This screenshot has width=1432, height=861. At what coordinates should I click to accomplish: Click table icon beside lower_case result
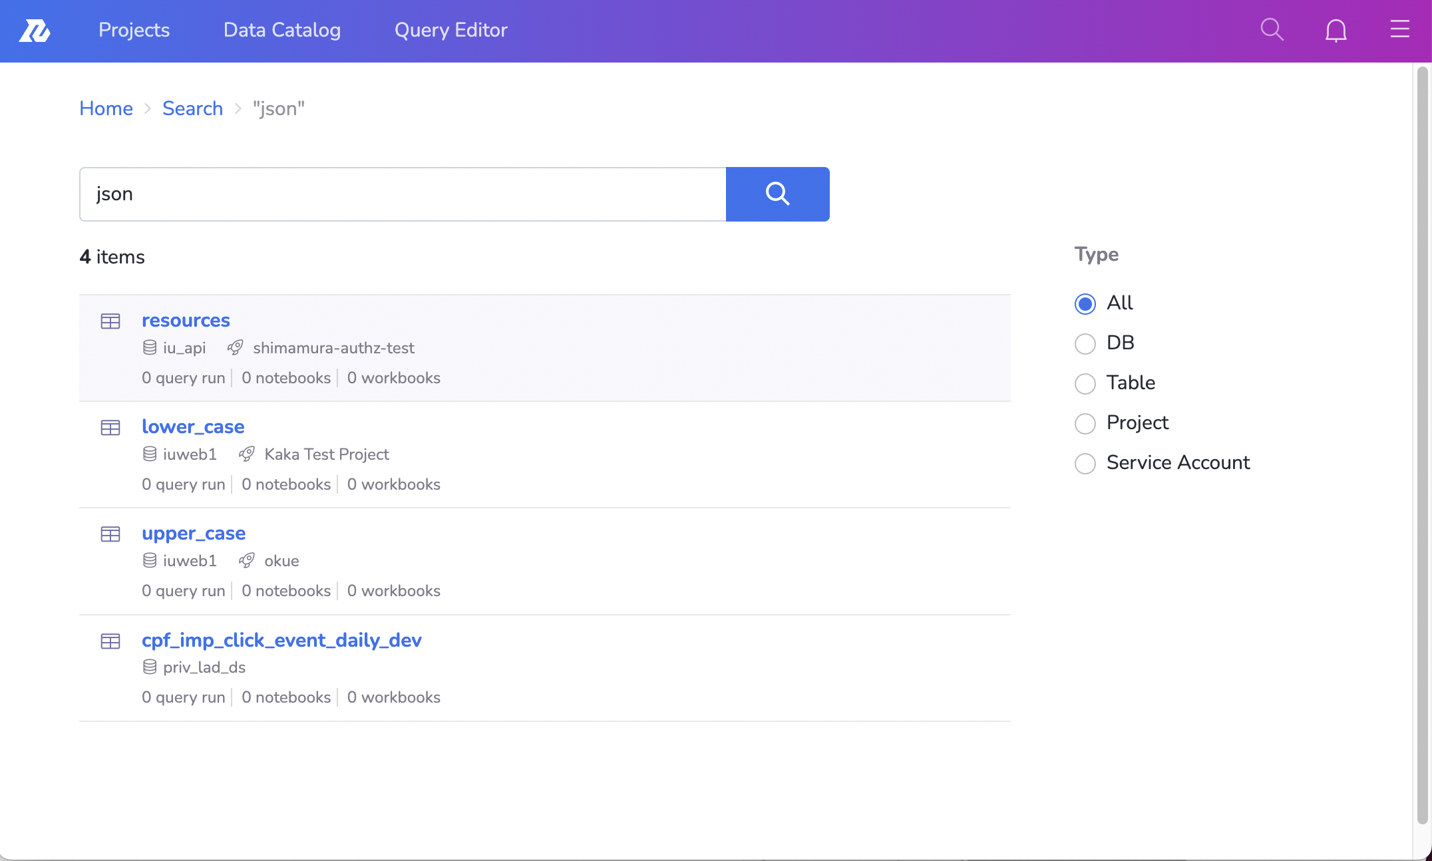pos(110,428)
